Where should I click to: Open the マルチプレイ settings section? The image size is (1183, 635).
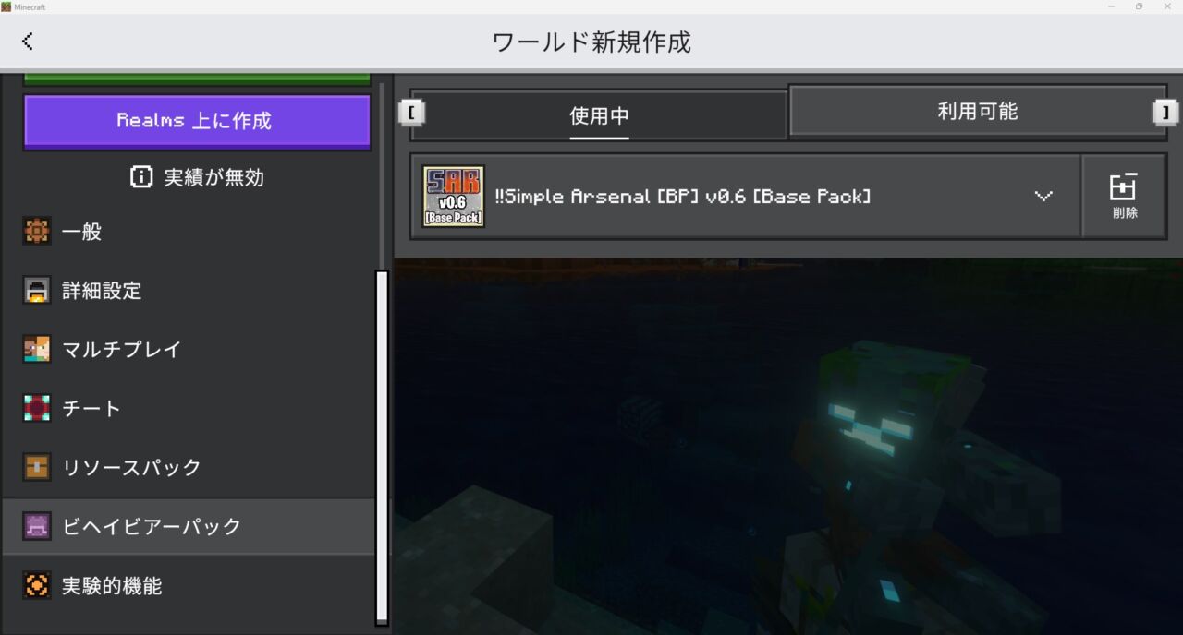point(121,350)
